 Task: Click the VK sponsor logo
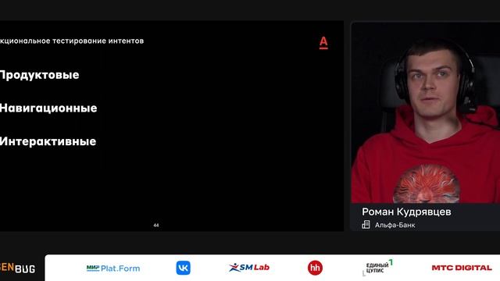[x=184, y=268]
